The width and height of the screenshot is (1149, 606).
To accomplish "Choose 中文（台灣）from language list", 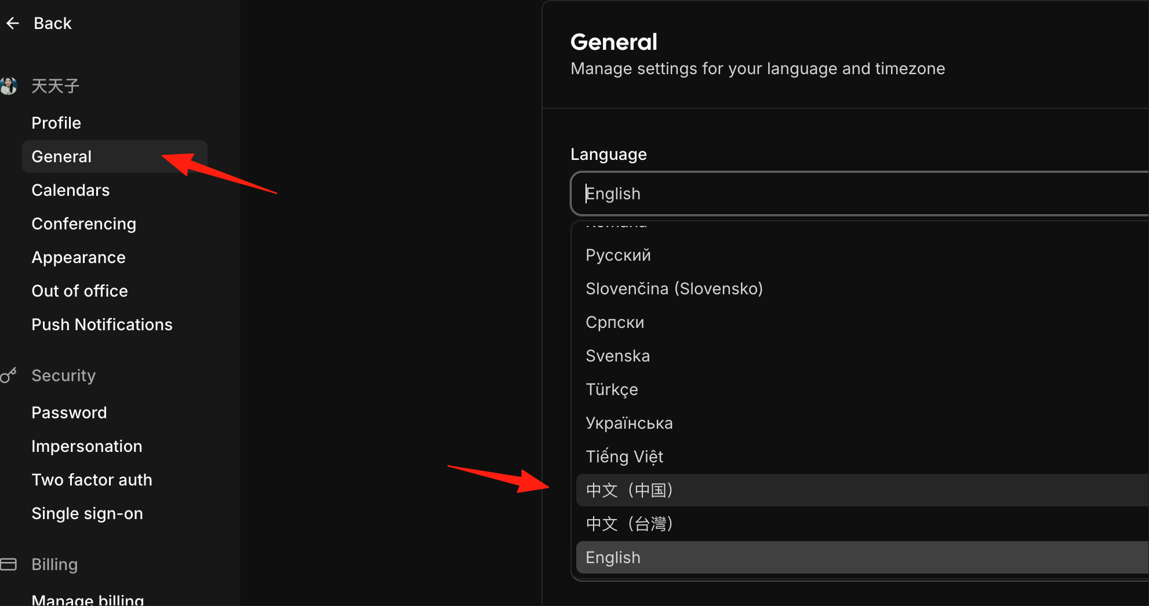I will point(863,524).
